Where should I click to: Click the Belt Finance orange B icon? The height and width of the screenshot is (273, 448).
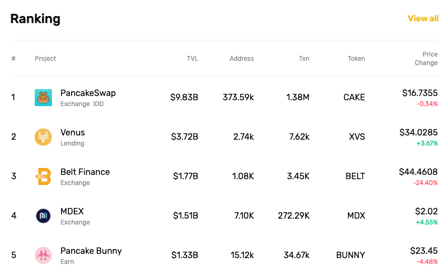(x=43, y=176)
